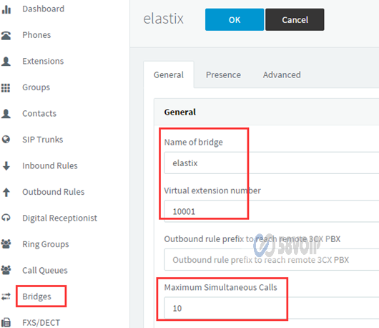Click the Contacts person icon
Screen dimensions: 379x328
pyautogui.click(x=6, y=114)
